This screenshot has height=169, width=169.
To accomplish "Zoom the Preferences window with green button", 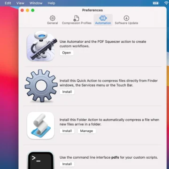I will 33,10.
